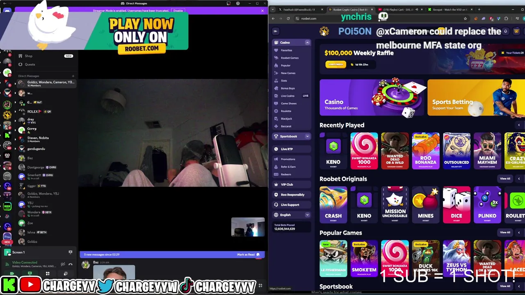Open the Roobet notifications bell
Image resolution: width=525 pixels, height=295 pixels.
click(x=505, y=31)
